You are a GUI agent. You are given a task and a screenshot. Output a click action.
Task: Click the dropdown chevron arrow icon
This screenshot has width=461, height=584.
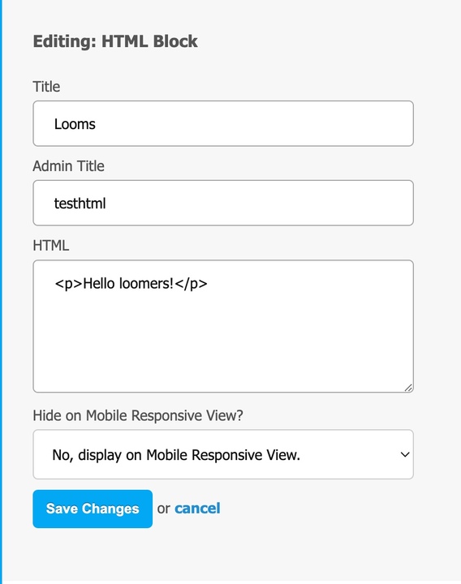[x=405, y=454]
